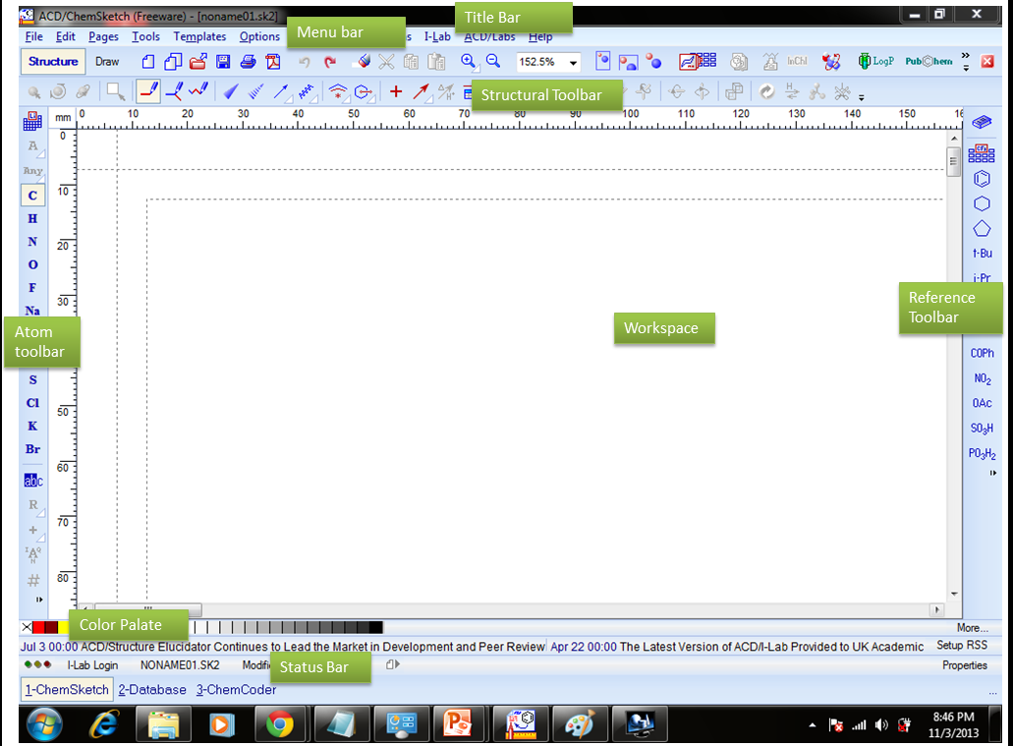Expand the general toolbar overflow chevron
Viewport: 1013px width, 746px height.
coord(966,61)
